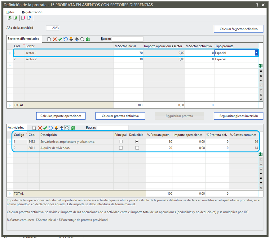Viewport: 269px width, 238px height.
Task: Click the blue 'P' listing toolbar icon
Action: tap(29, 18)
